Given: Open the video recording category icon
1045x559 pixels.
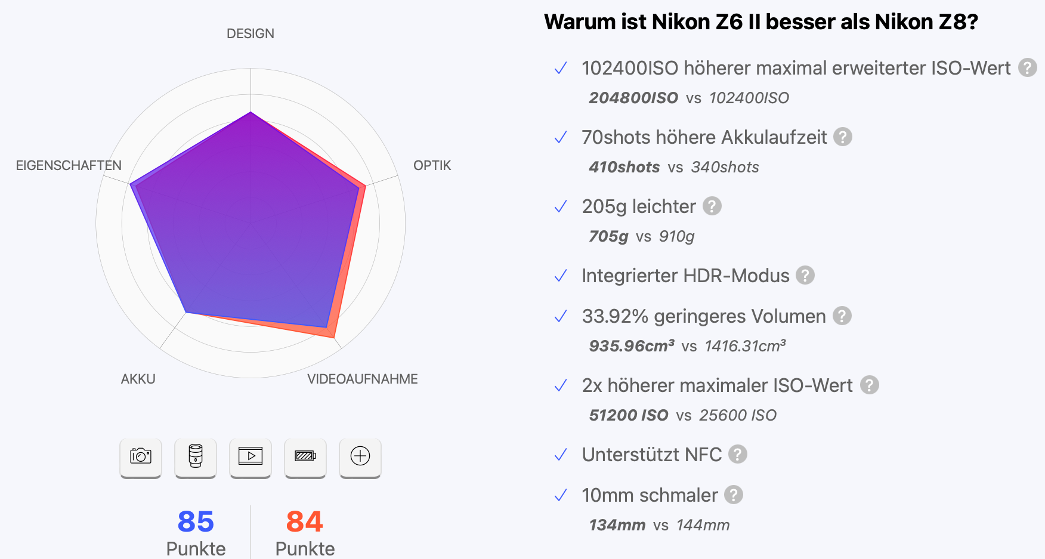Looking at the screenshot, I should [x=251, y=456].
